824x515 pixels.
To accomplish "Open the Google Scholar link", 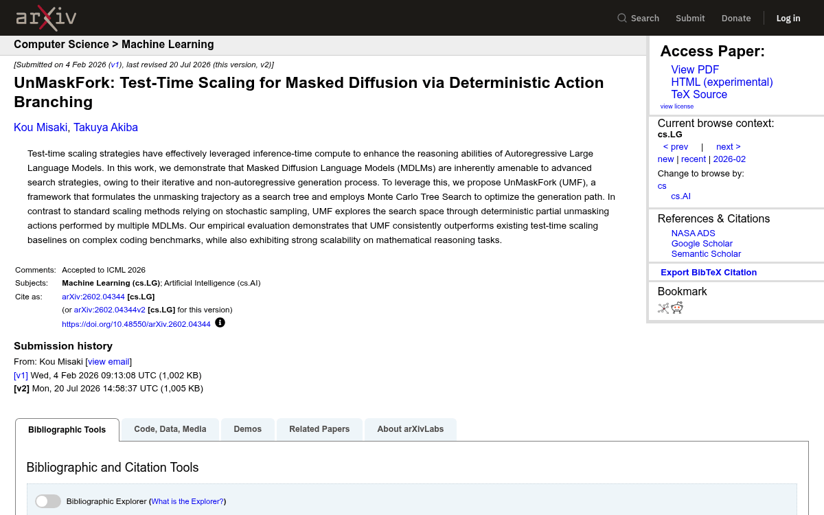I will click(x=702, y=244).
